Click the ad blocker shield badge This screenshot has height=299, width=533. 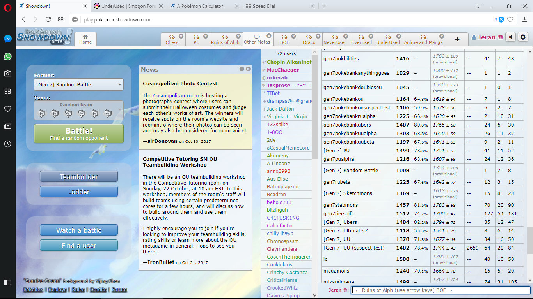coord(501,19)
